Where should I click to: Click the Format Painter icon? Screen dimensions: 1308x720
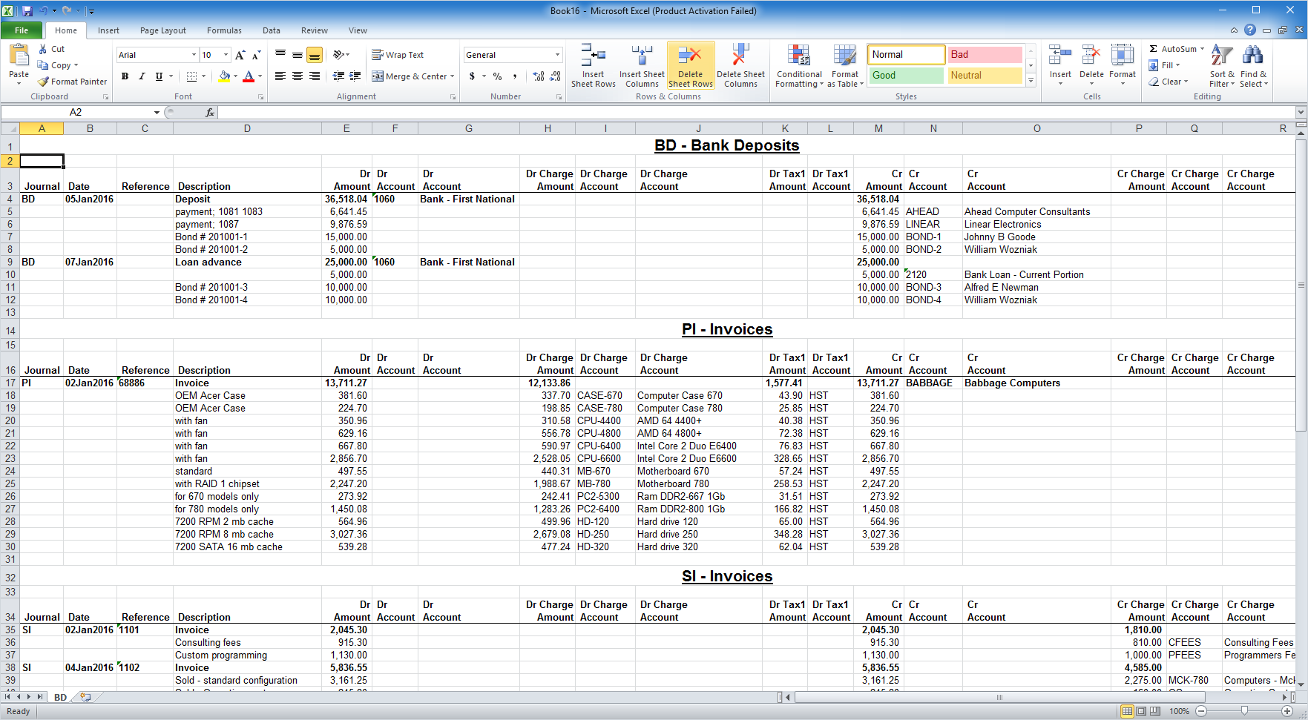coord(44,82)
